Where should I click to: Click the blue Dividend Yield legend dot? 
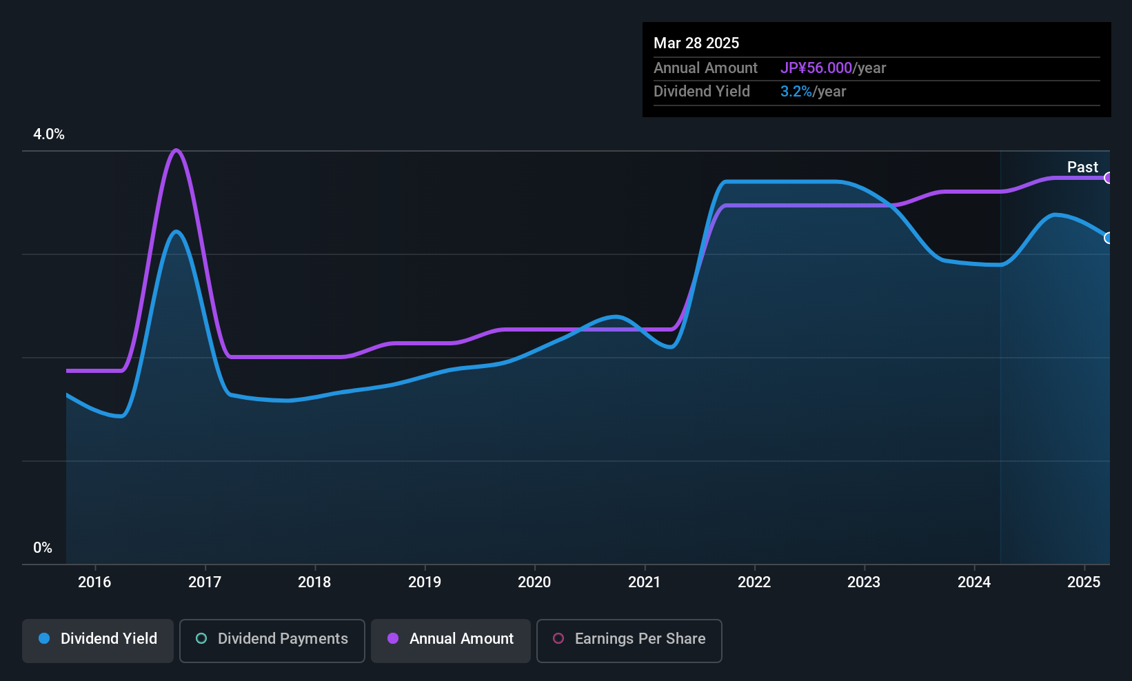(44, 638)
